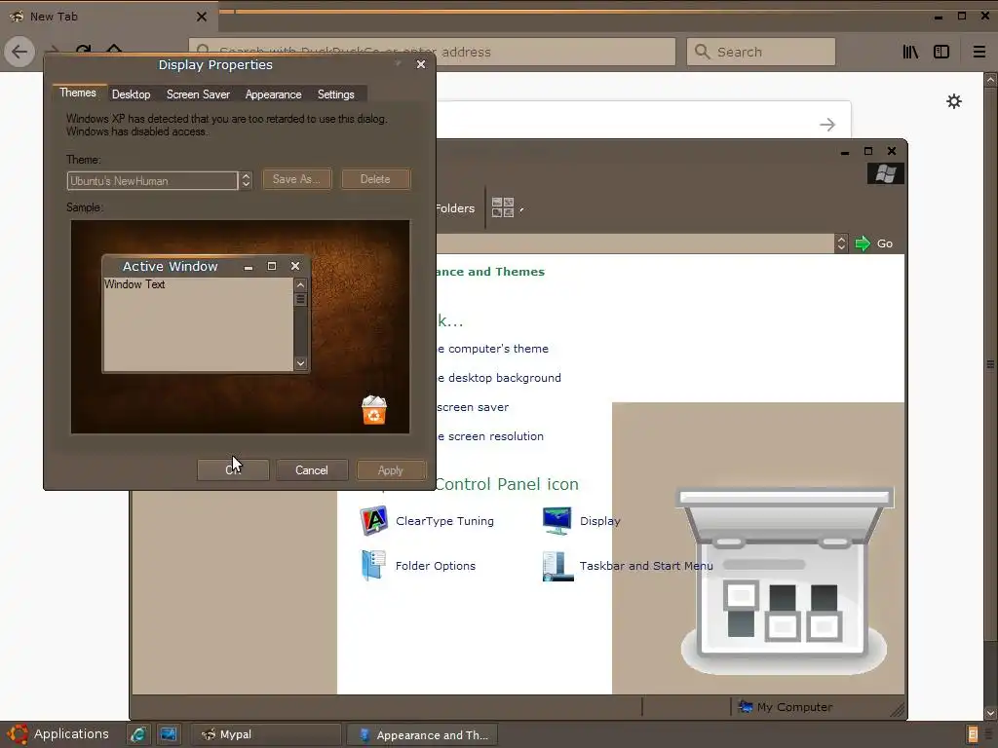
Task: Toggle the browser sidebar icon
Action: [x=941, y=52]
